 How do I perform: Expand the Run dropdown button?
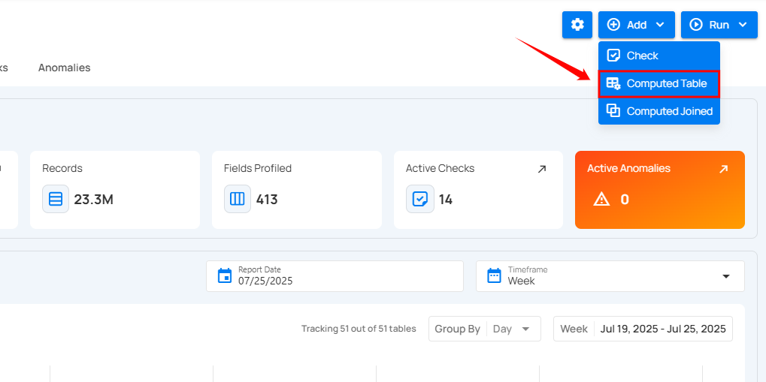[x=719, y=25]
